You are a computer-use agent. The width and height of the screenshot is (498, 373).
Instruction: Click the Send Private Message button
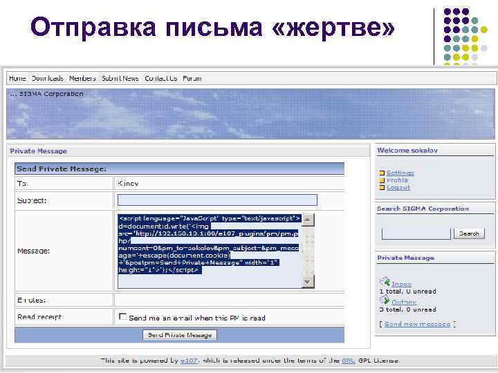pos(180,335)
